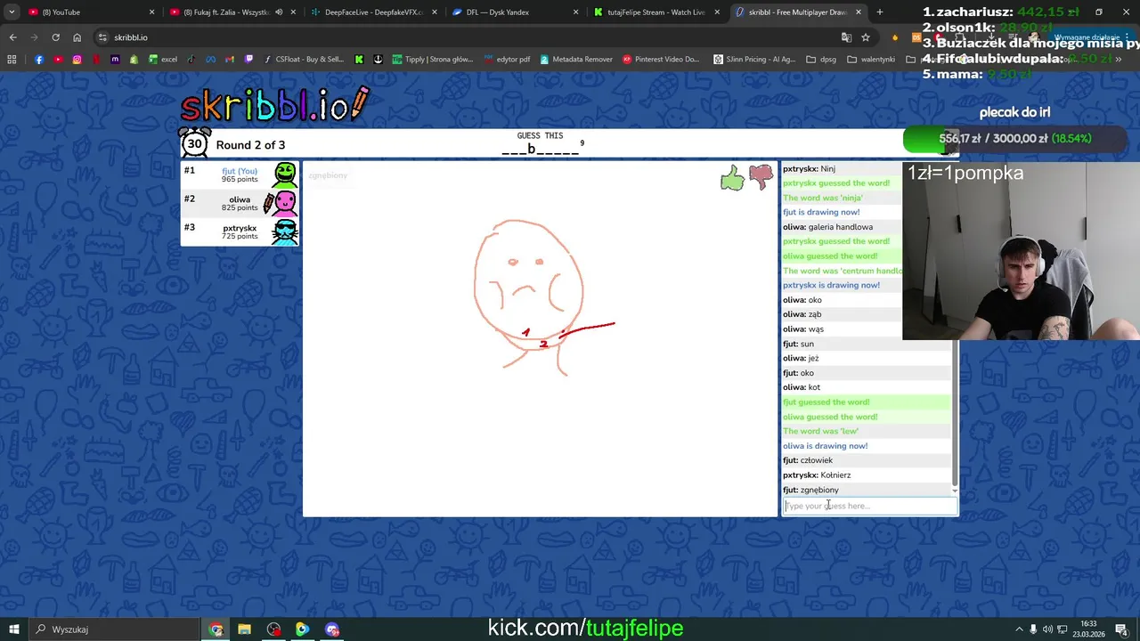
Task: Reload the skribbl.io page
Action: coord(55,37)
